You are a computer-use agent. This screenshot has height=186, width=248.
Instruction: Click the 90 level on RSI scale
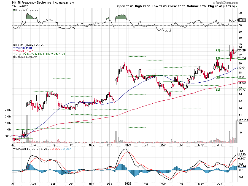coord(240,13)
